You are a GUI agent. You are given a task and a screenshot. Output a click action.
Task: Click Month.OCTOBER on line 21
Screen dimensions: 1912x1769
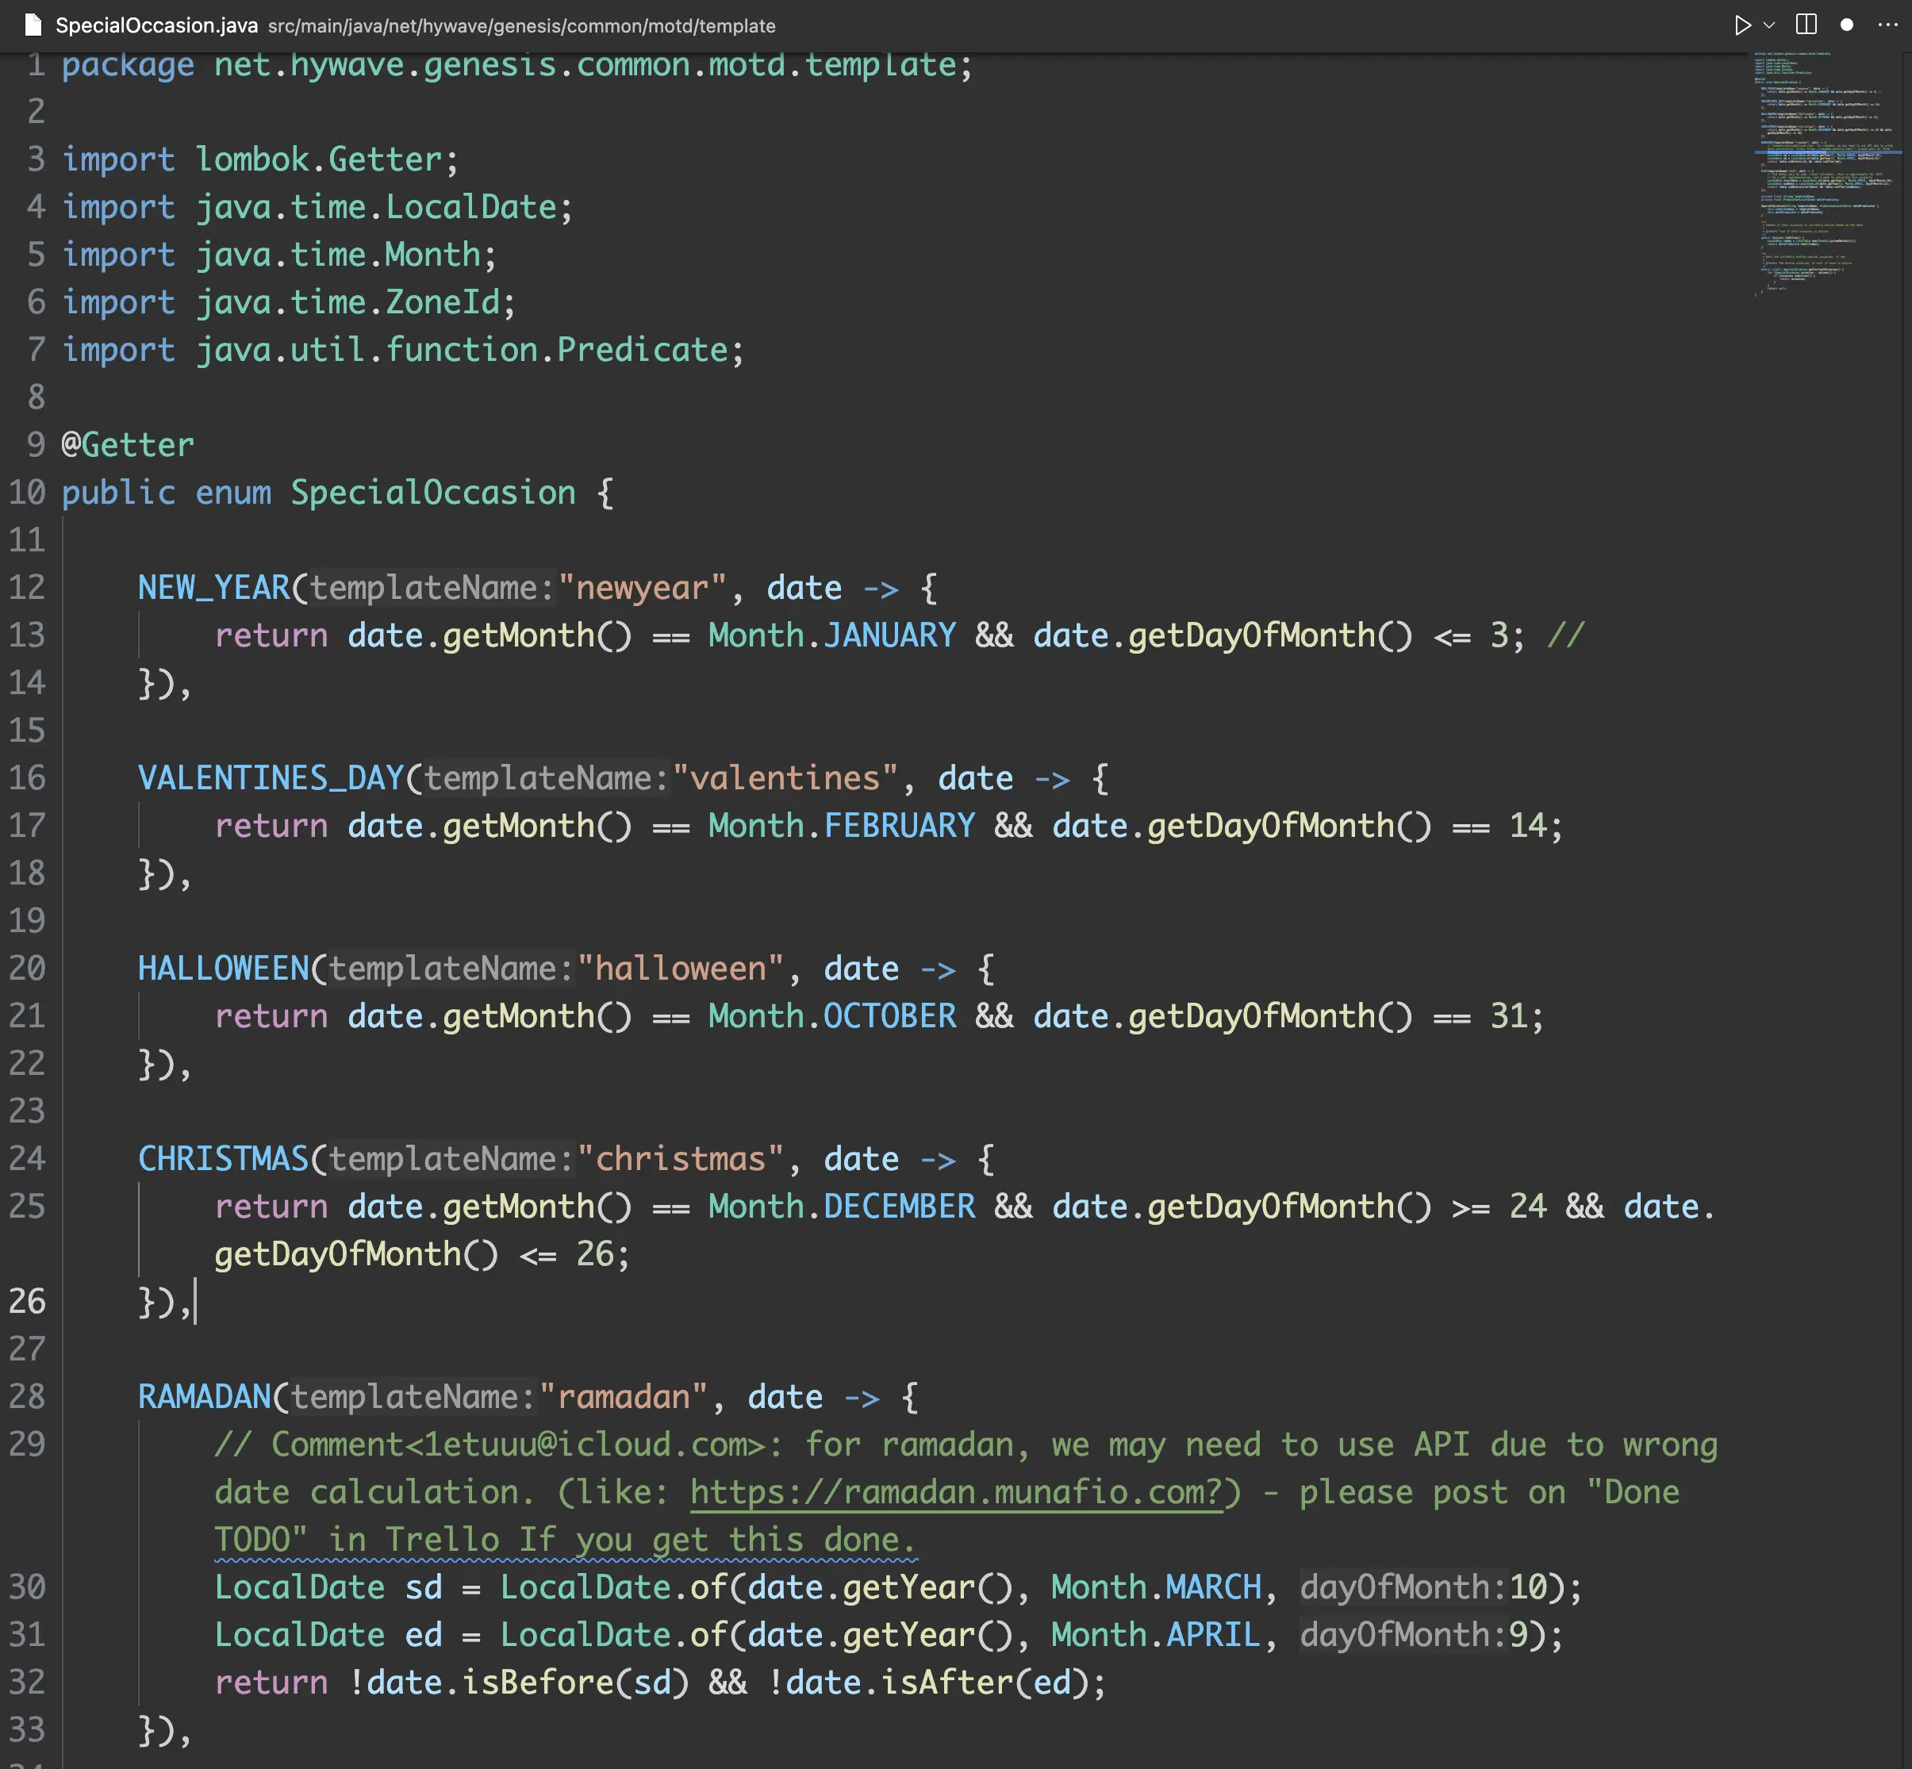pyautogui.click(x=832, y=1017)
